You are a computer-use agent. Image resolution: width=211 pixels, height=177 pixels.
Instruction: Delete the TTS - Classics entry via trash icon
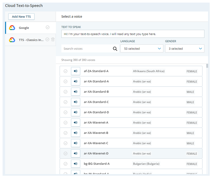click(53, 39)
